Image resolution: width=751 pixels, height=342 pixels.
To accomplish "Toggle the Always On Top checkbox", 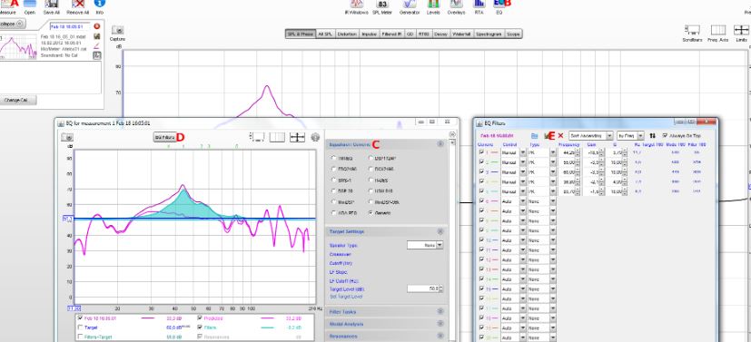I will tap(665, 136).
